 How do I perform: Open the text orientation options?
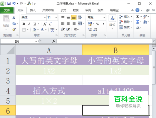pos(76,29)
